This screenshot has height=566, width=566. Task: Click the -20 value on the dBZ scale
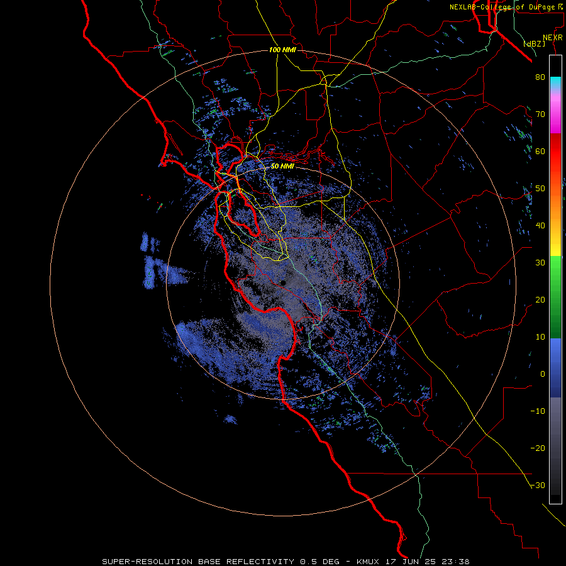[538, 448]
